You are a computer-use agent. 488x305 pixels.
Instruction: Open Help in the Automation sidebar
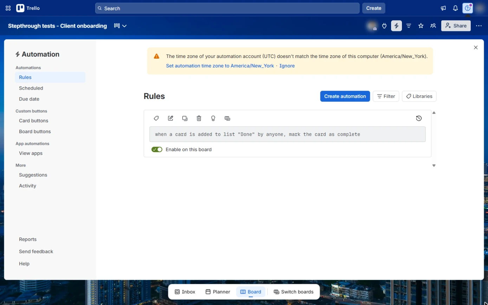point(24,264)
